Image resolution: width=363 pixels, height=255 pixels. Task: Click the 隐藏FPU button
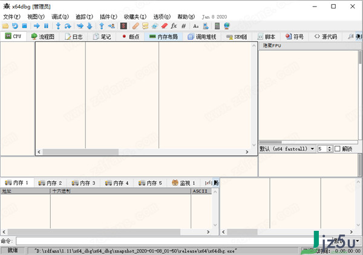click(310, 45)
